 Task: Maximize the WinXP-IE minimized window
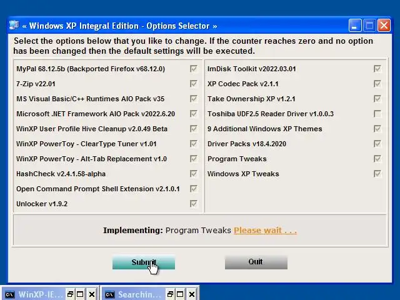coord(80,294)
